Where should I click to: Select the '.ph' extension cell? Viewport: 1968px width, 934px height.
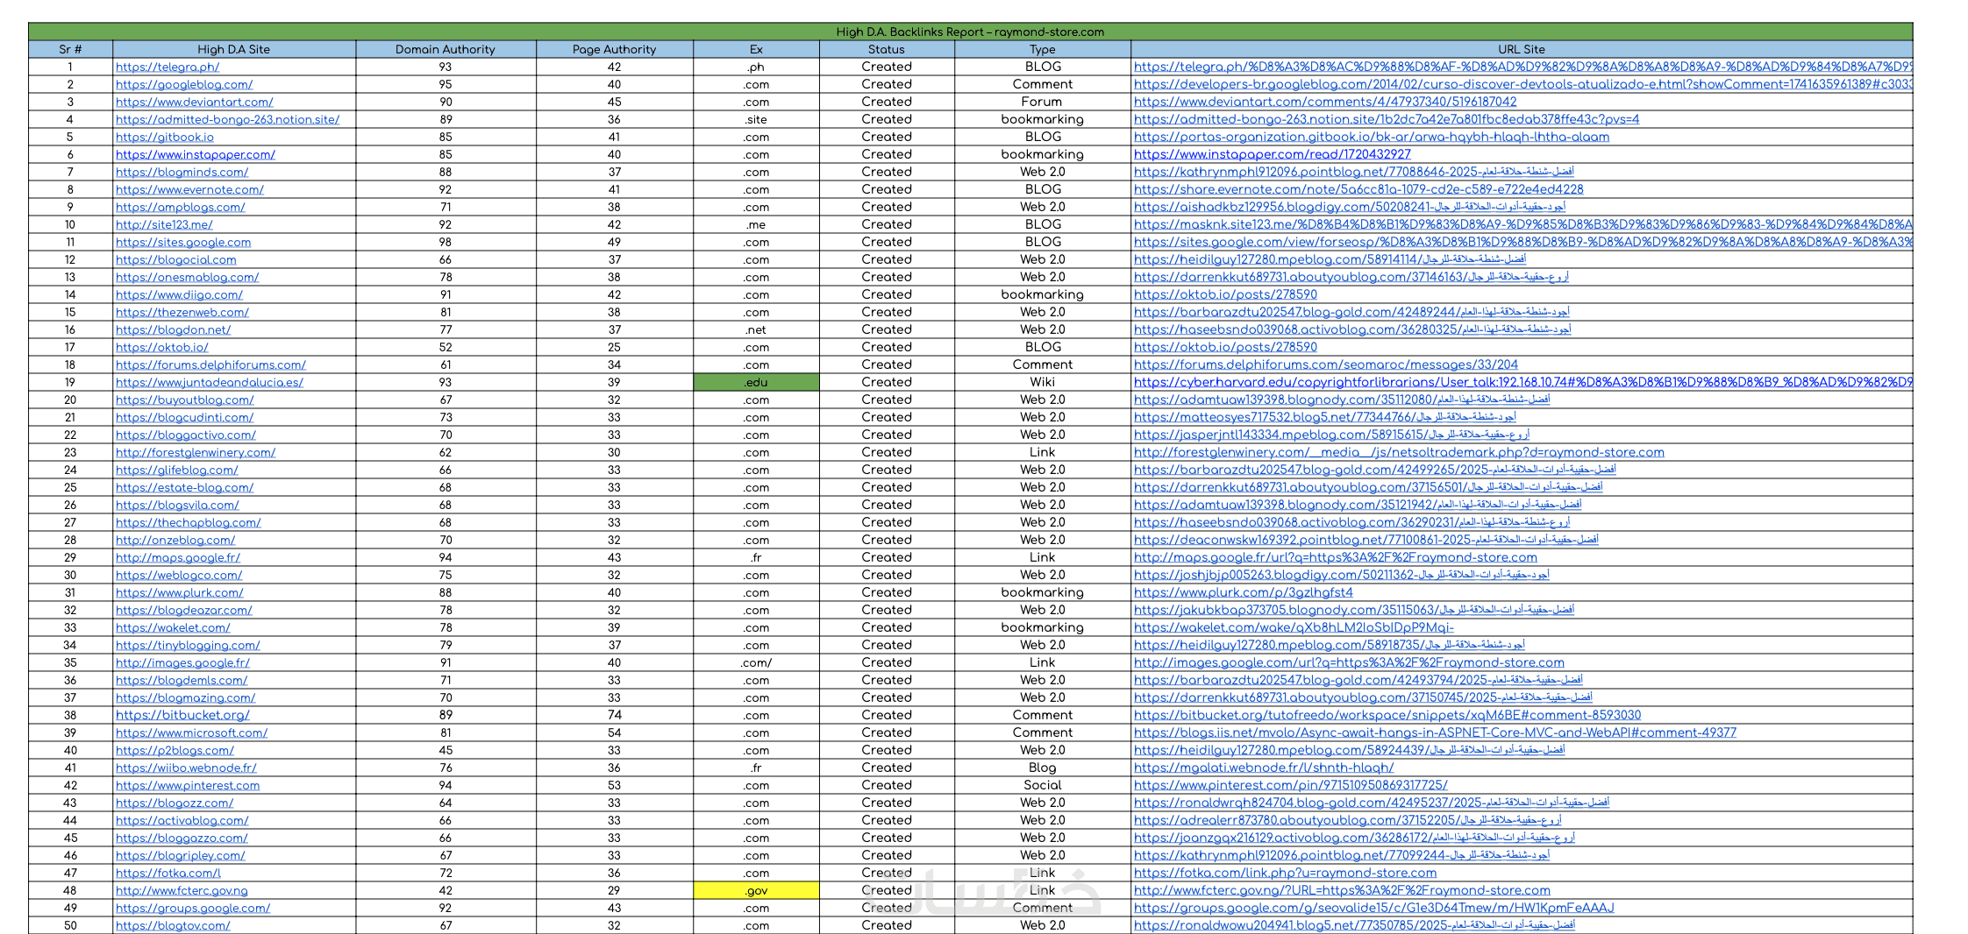[756, 67]
